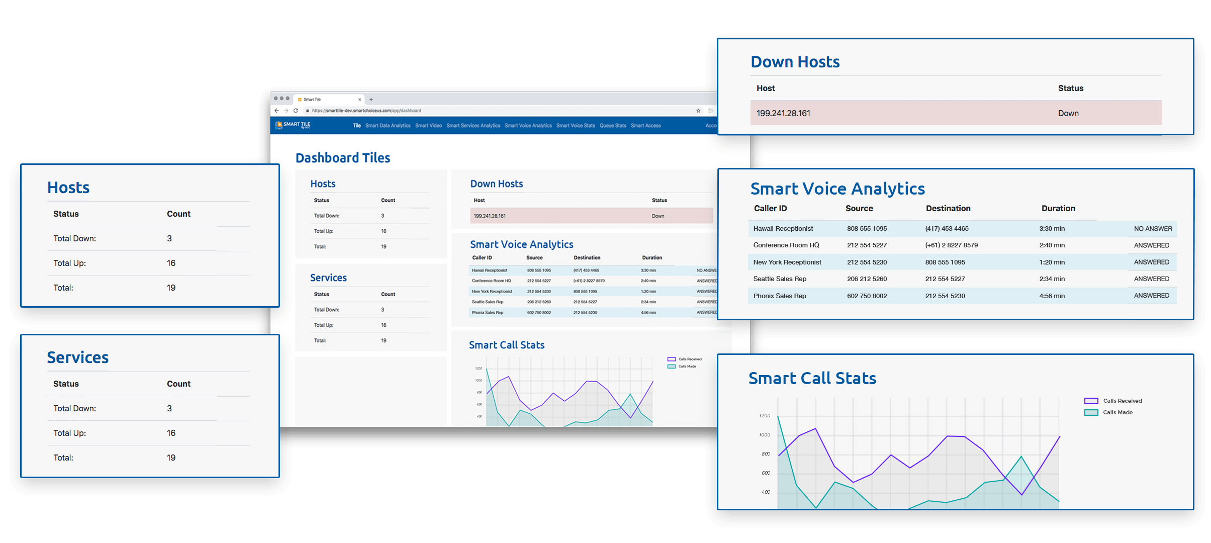
Task: Click the browser forward arrow
Action: [x=286, y=111]
